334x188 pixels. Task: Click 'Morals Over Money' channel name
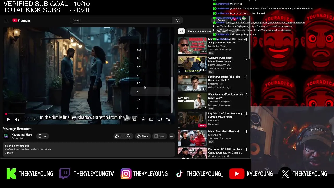(x=217, y=46)
